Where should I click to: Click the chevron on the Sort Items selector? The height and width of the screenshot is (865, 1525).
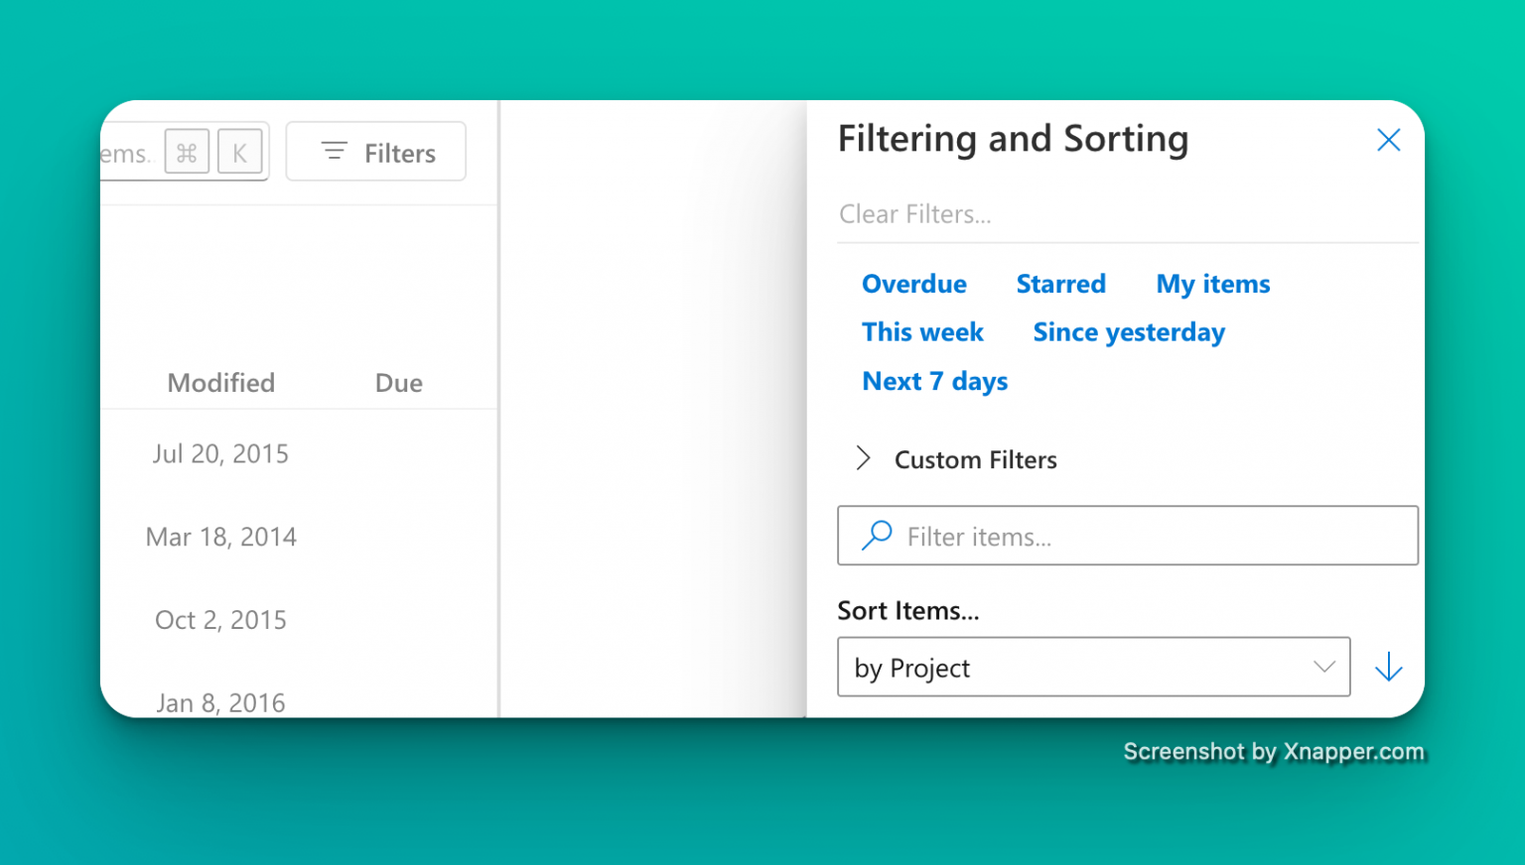(x=1324, y=667)
